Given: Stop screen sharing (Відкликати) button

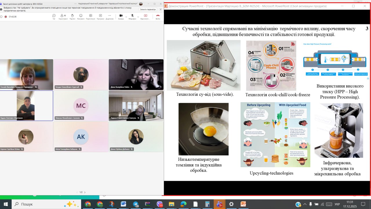Looking at the screenshot, I should [x=145, y=16].
